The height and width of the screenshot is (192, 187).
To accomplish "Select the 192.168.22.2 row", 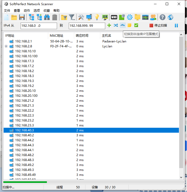I will [x=91, y=111].
